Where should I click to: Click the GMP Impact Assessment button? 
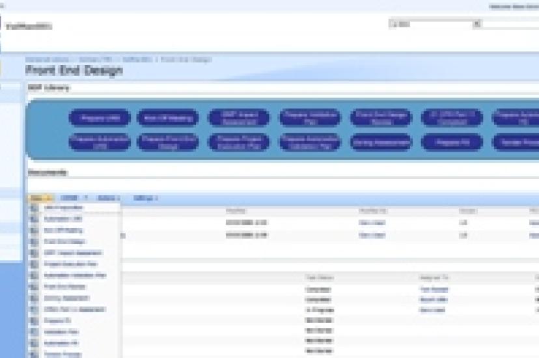(239, 118)
